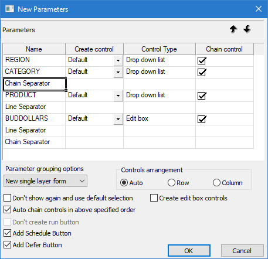This screenshot has height=259, width=268.
Task: Uncheck Add Schedule Button option
Action: click(x=8, y=233)
